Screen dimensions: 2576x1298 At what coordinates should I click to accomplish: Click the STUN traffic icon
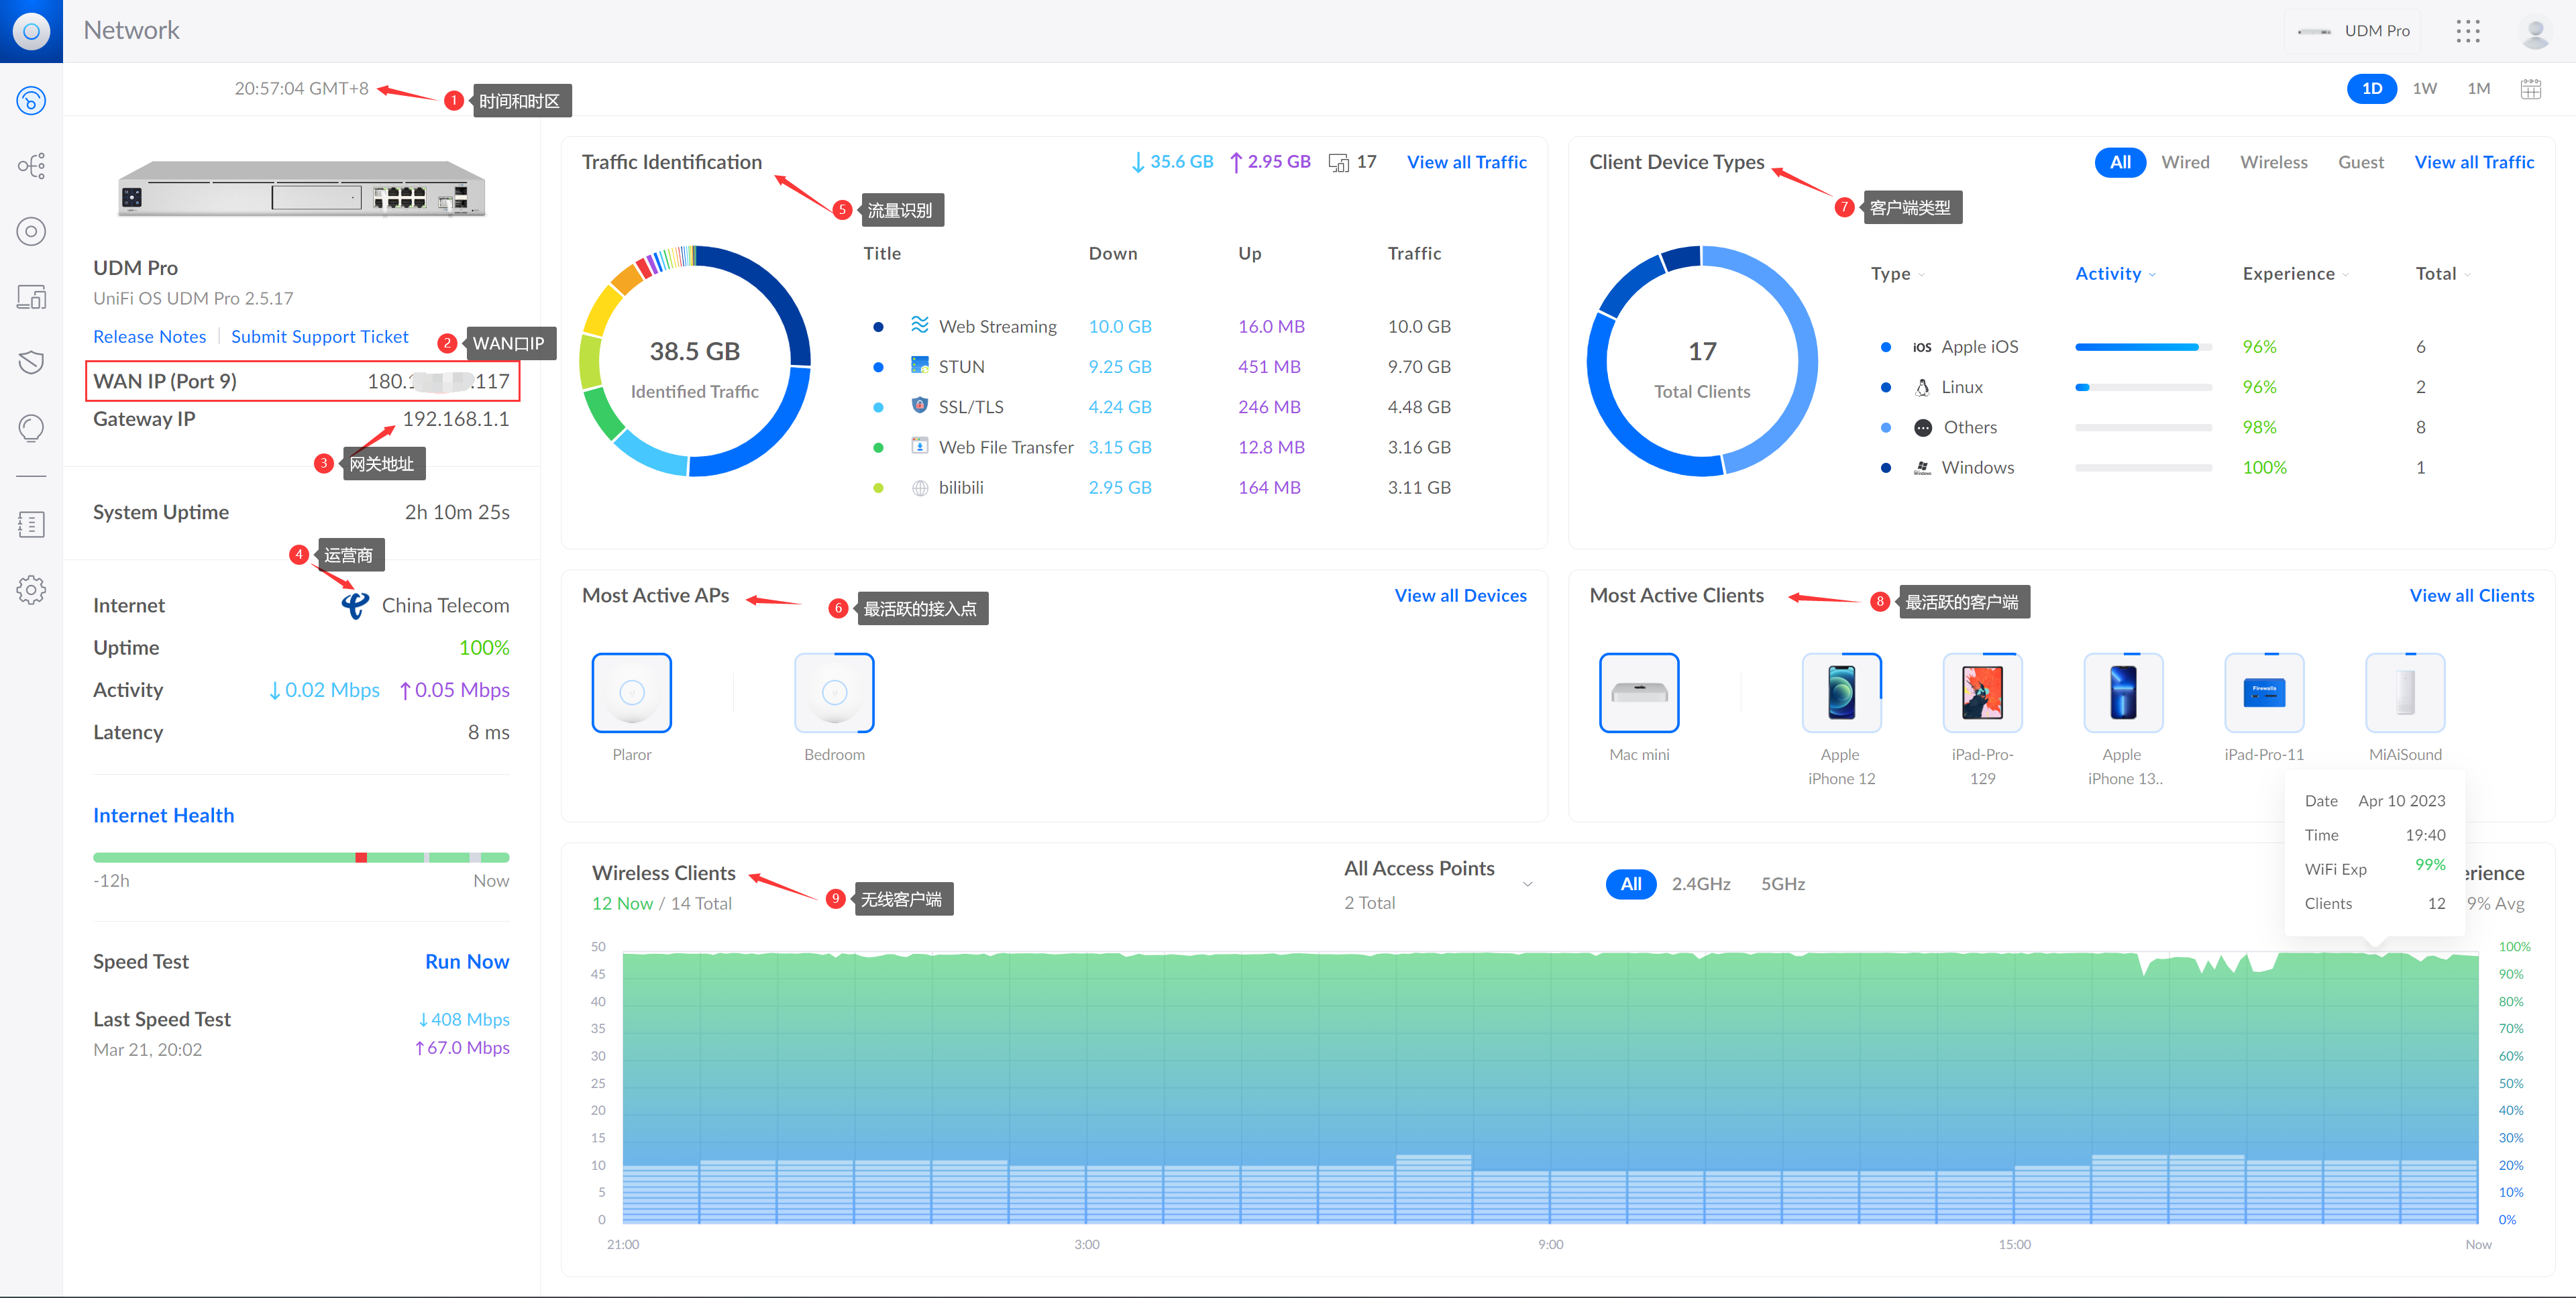[x=919, y=365]
